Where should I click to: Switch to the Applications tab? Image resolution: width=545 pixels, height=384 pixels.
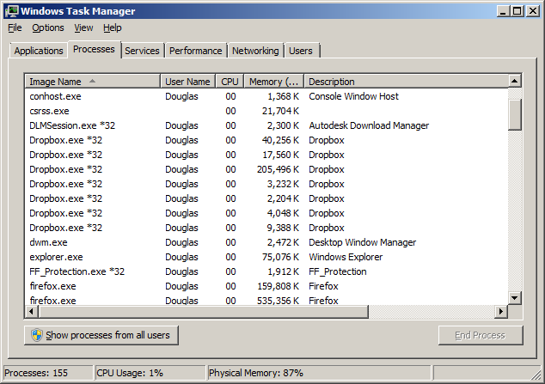click(x=39, y=51)
